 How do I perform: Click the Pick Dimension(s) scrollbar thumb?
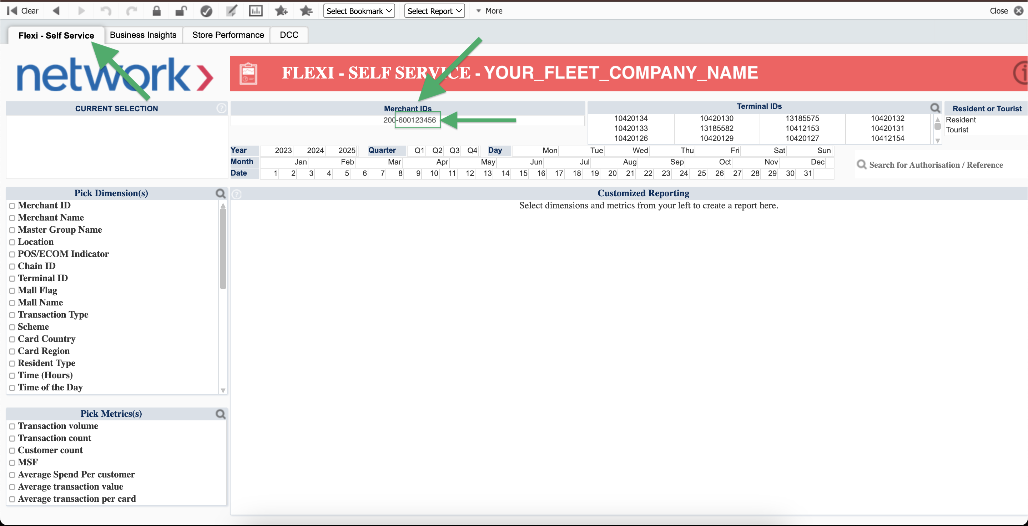pyautogui.click(x=223, y=248)
